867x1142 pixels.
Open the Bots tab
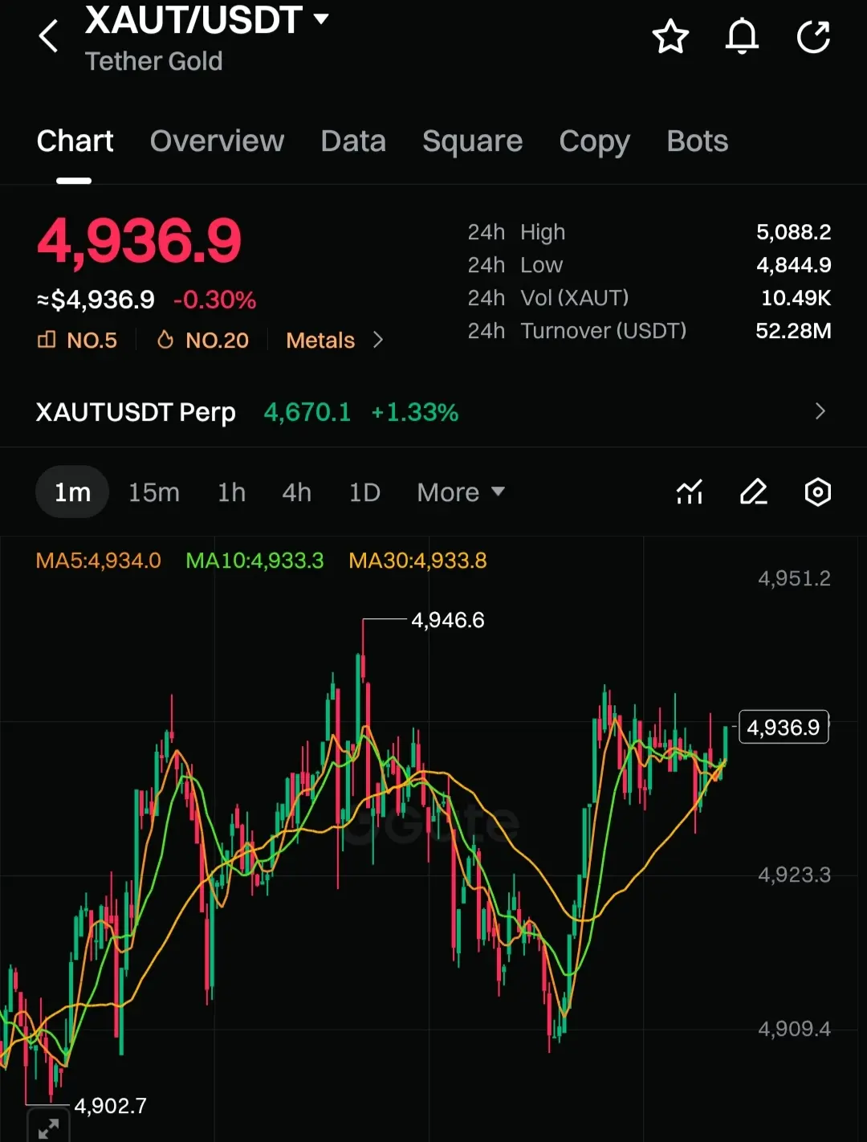pyautogui.click(x=697, y=141)
